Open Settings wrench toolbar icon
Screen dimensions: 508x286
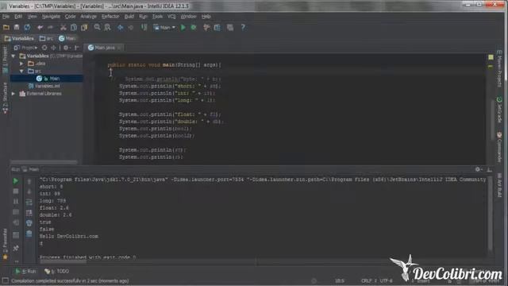tap(206, 28)
